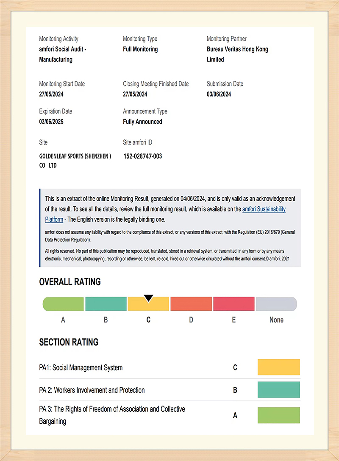Click the grey None rating segment
This screenshot has width=339, height=461.
click(276, 304)
